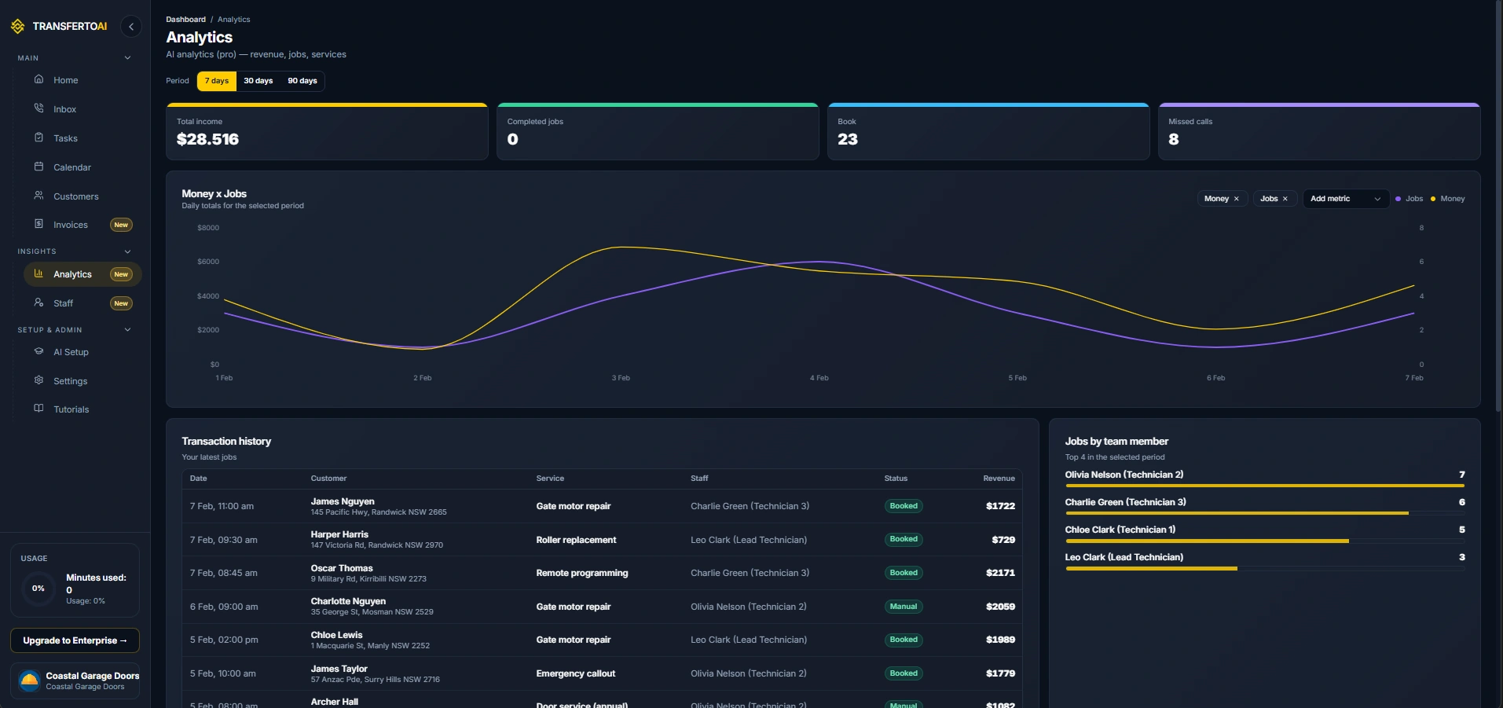The height and width of the screenshot is (708, 1503).
Task: Open the Inbox phone icon
Action: point(38,108)
